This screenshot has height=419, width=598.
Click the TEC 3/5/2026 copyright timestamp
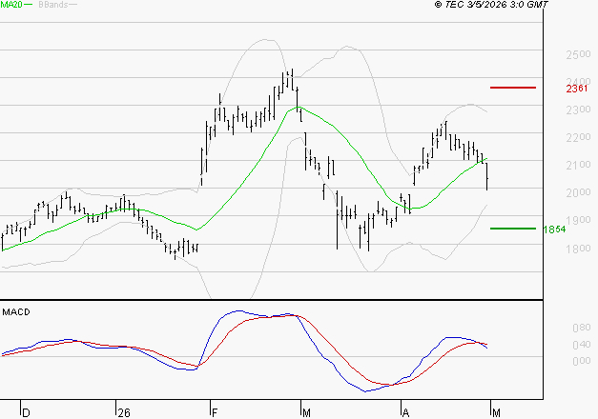point(491,4)
